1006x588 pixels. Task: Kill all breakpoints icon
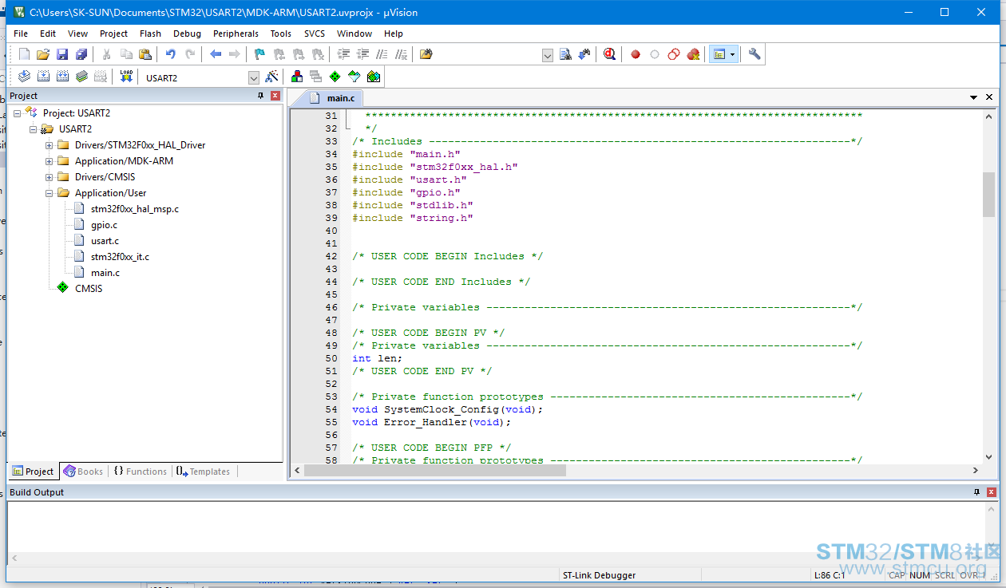pyautogui.click(x=693, y=54)
